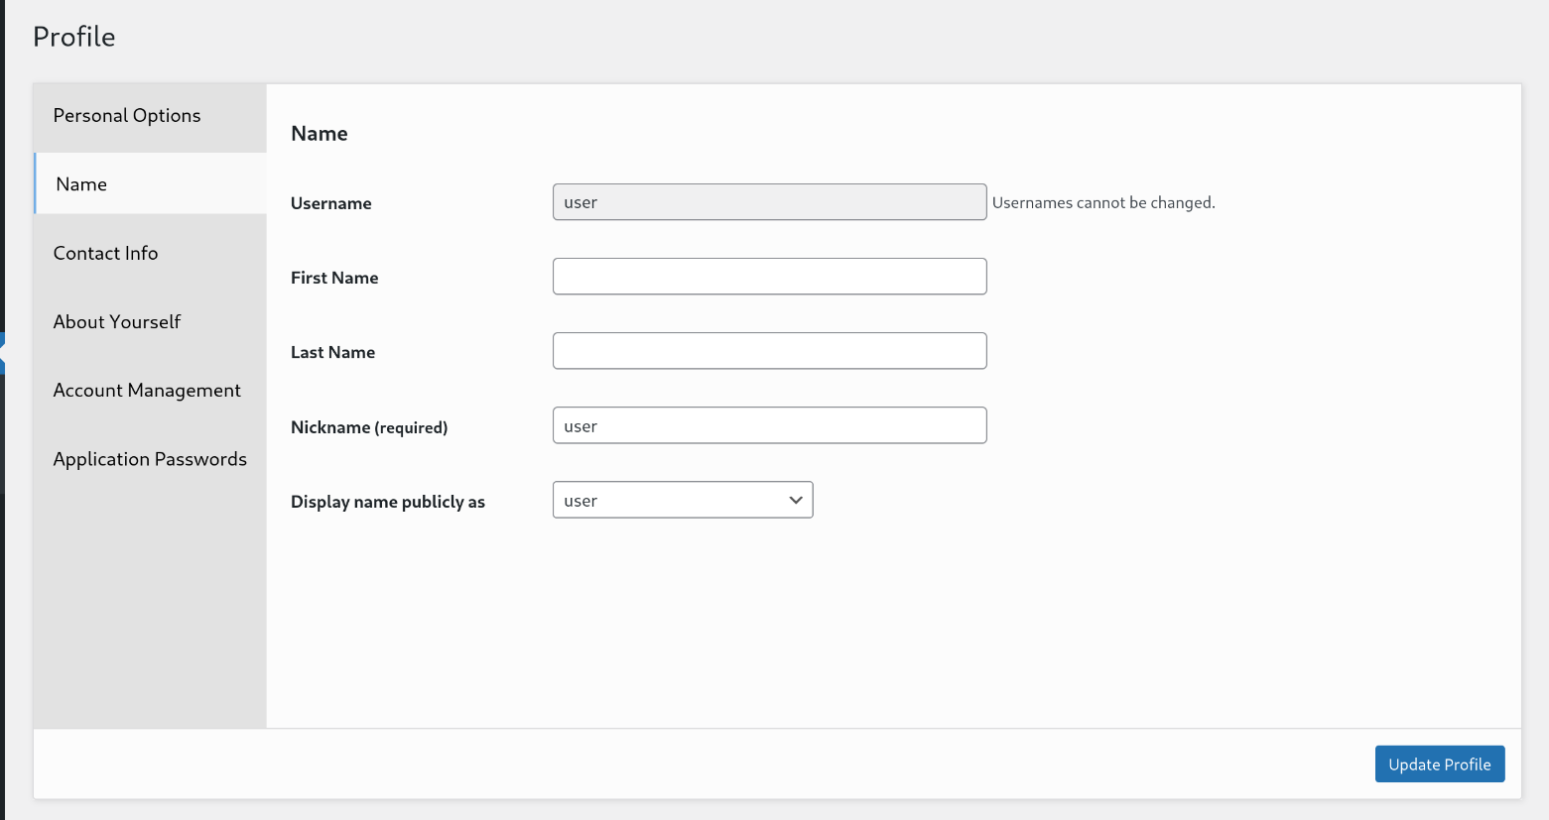1549x820 pixels.
Task: Show the Application Passwords tab
Action: pos(150,459)
